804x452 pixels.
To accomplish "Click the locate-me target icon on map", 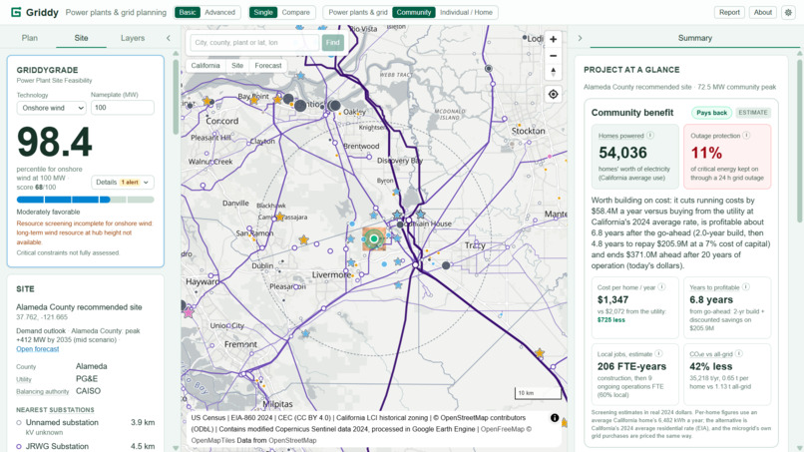I will pos(553,95).
